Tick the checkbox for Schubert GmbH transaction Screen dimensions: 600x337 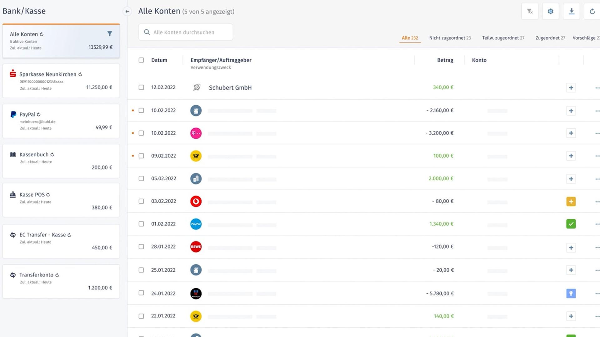(x=141, y=87)
